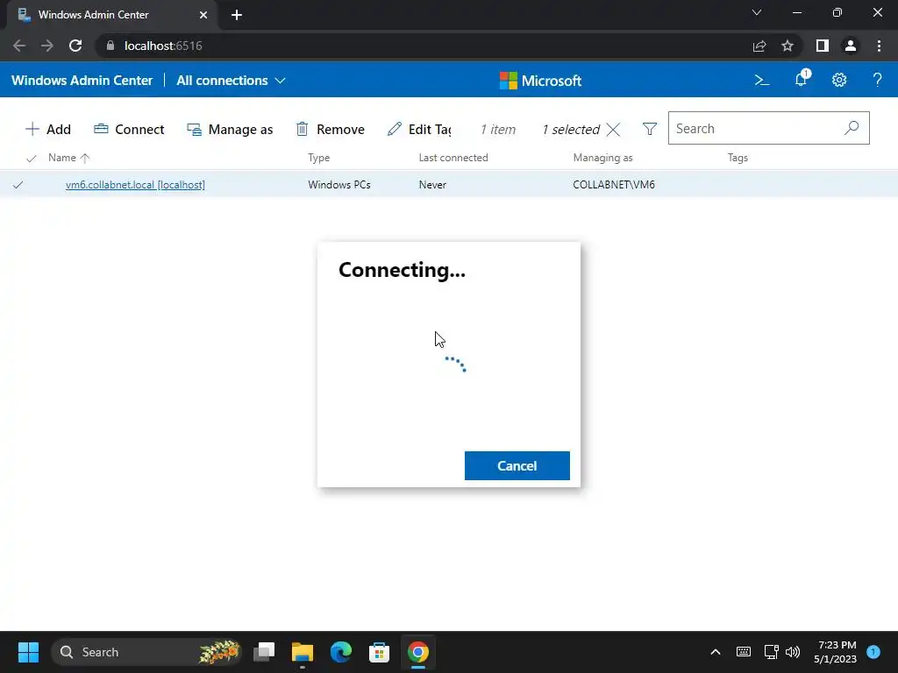The image size is (898, 673).
Task: Open Microsoft Store from the taskbar
Action: (x=379, y=652)
